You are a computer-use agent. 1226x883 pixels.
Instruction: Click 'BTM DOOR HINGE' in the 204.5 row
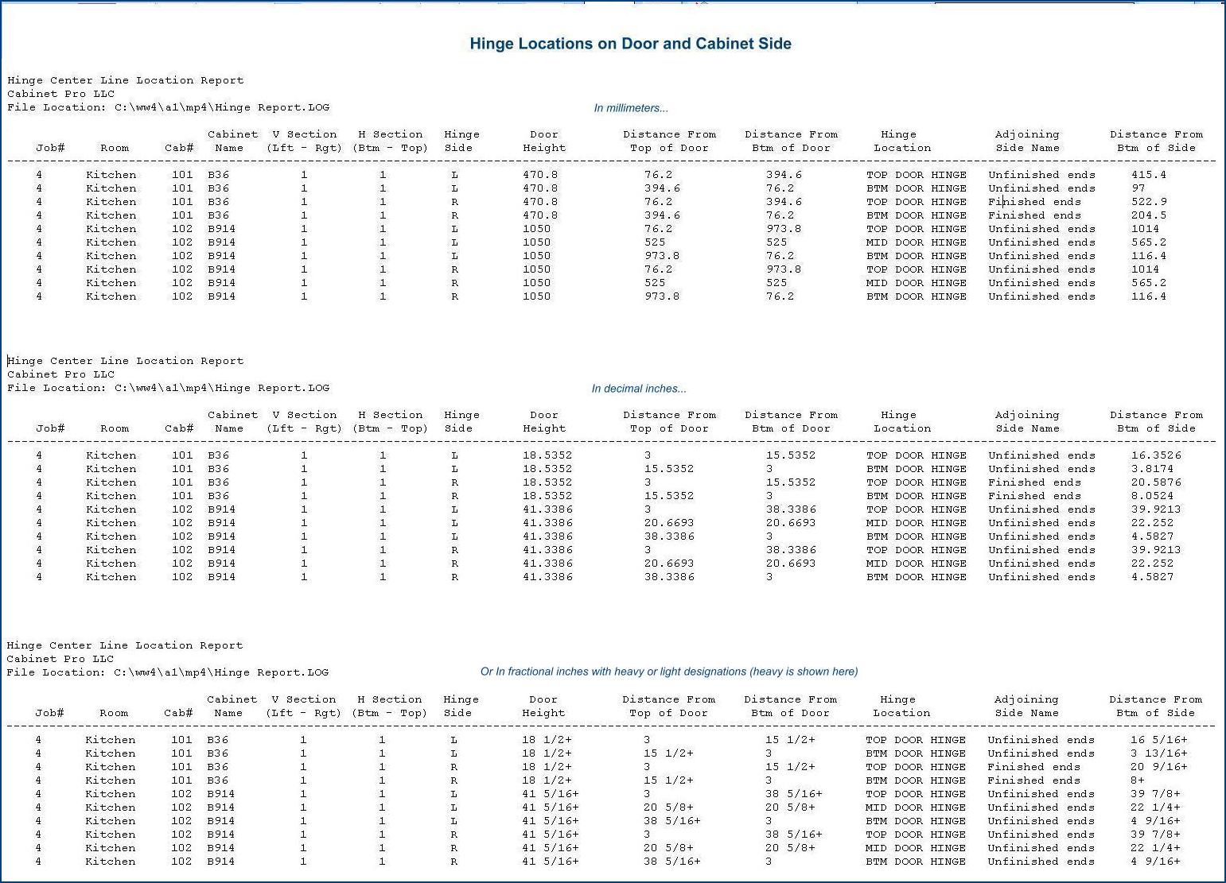[x=917, y=215]
